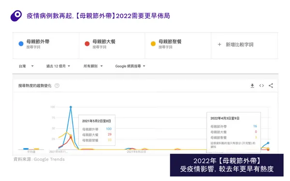Click the 搜尋熱度的趨勢變化 chart title

[x=35, y=86]
